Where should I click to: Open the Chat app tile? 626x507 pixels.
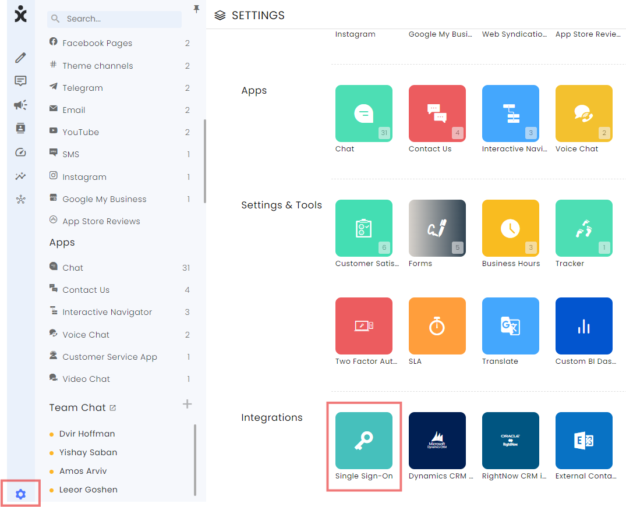(x=364, y=114)
